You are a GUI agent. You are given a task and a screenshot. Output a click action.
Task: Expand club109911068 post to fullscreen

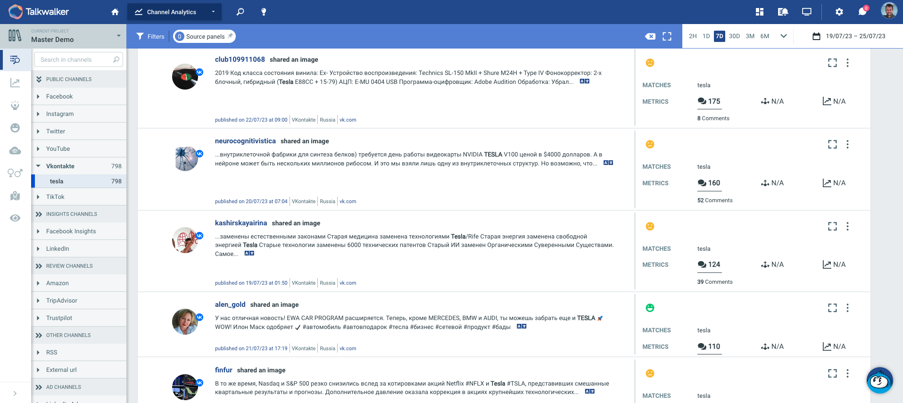tap(832, 63)
